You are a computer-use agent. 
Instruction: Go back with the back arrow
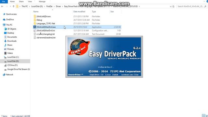point(2,6)
